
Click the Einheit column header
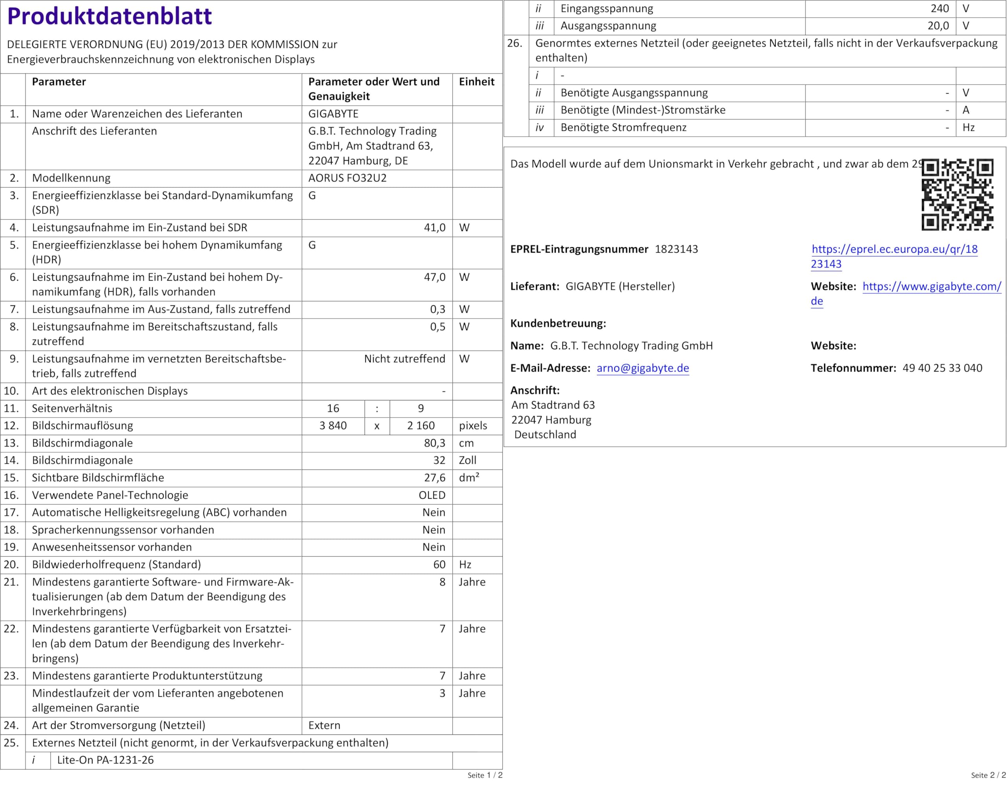pyautogui.click(x=476, y=81)
